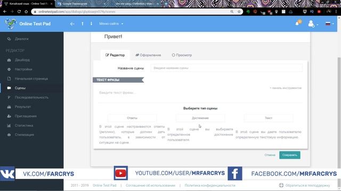This screenshot has height=191, width=341.
Task: Bookmark this page with the star icon
Action: coord(239,12)
